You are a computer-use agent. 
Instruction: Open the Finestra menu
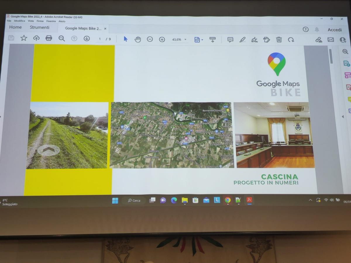point(51,21)
